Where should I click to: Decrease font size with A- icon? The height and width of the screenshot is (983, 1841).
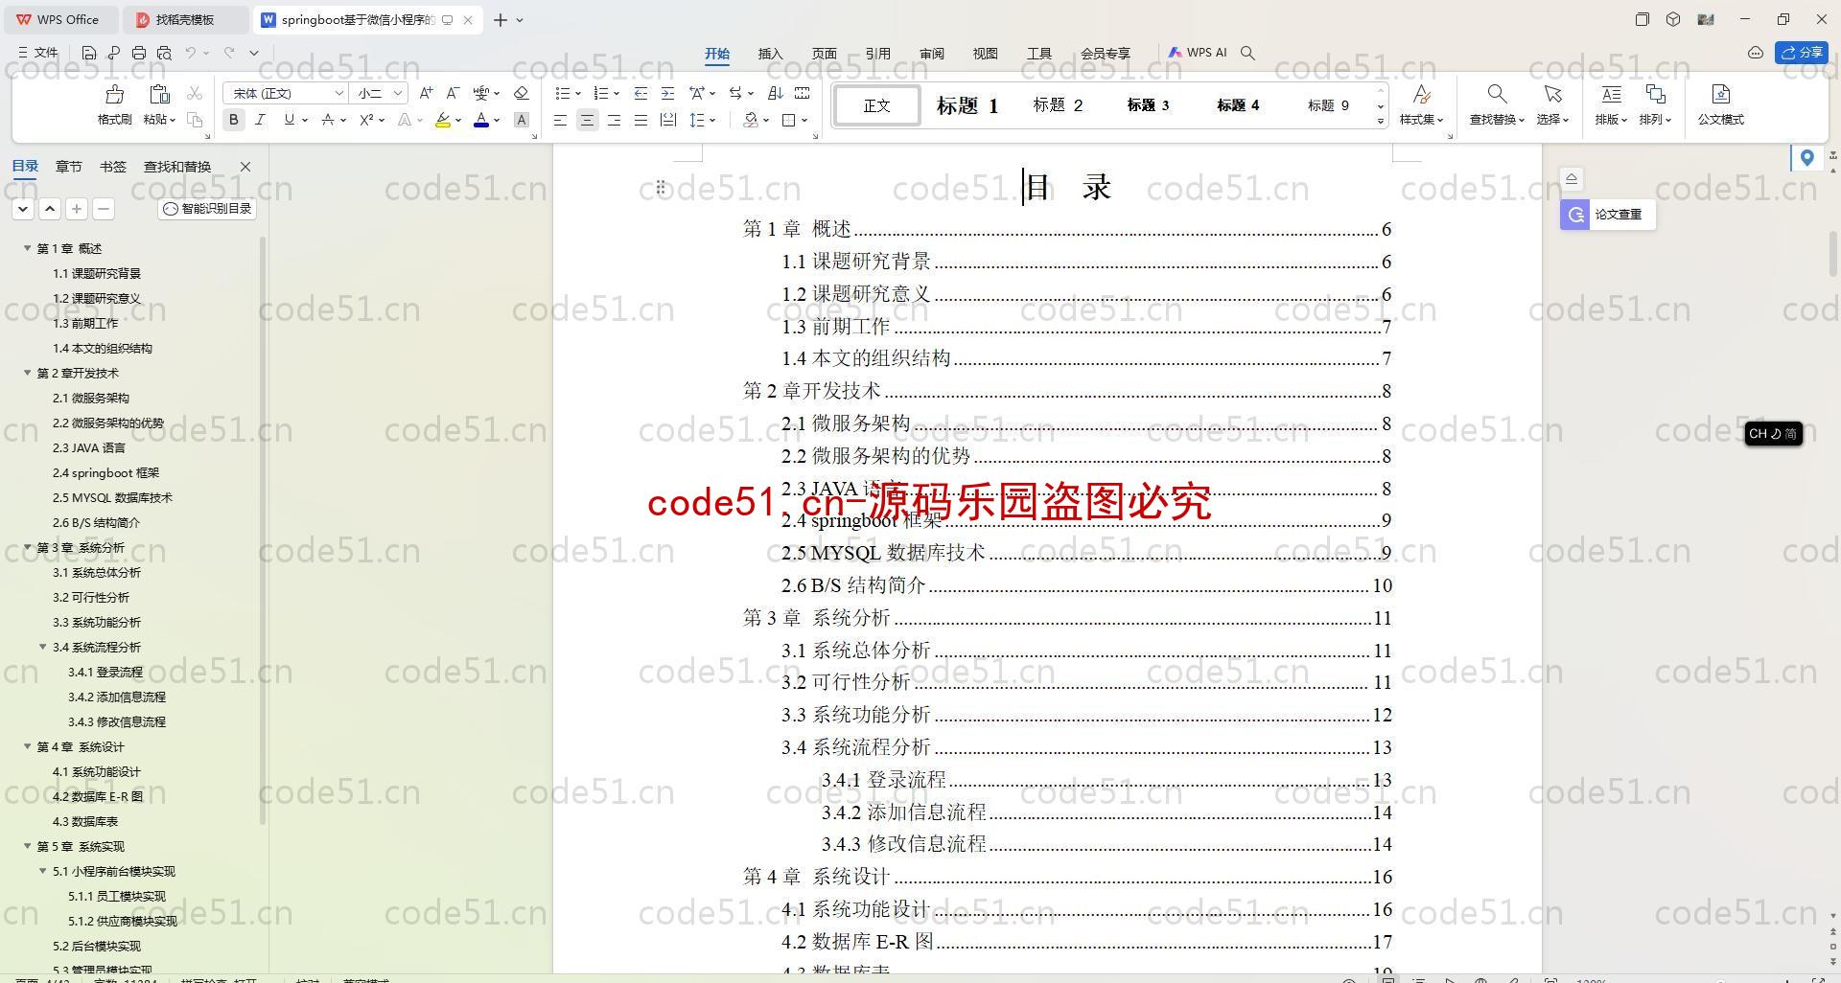click(x=453, y=93)
